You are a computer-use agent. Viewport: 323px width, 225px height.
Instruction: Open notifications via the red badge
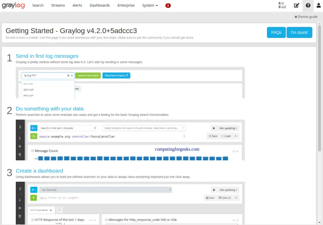pos(168,5)
